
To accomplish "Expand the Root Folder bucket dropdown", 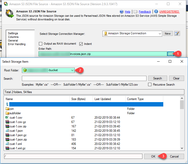I will pyautogui.click(x=72, y=70).
